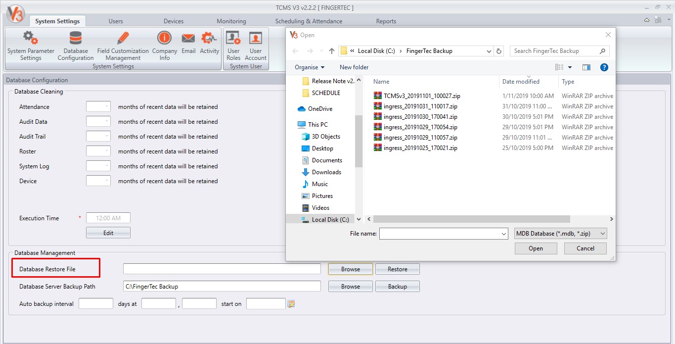Click the search magnifier icon
Image resolution: width=675 pixels, height=344 pixels.
tap(602, 51)
